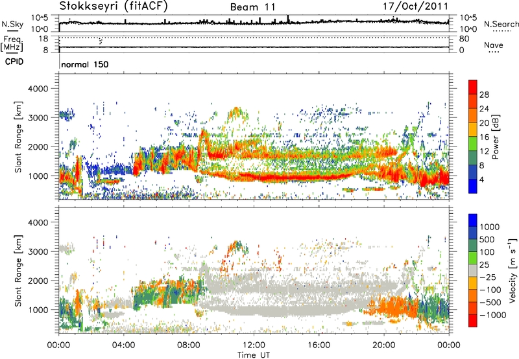Click the '16' Power colorbar tick label

484,137
